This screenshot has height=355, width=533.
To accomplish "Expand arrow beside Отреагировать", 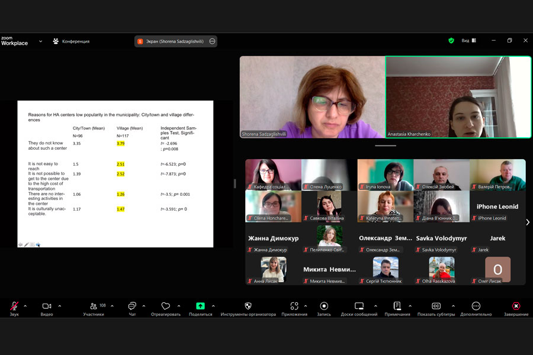I will point(179,306).
